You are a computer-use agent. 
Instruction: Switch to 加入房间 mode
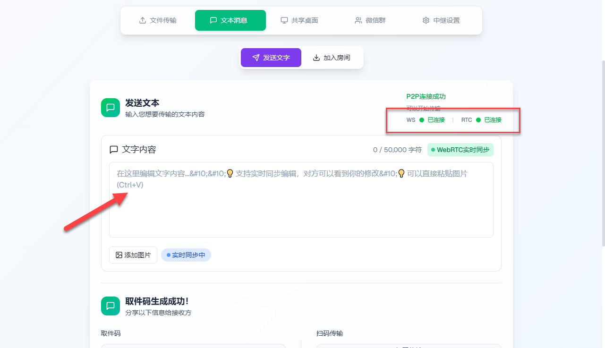(x=332, y=58)
